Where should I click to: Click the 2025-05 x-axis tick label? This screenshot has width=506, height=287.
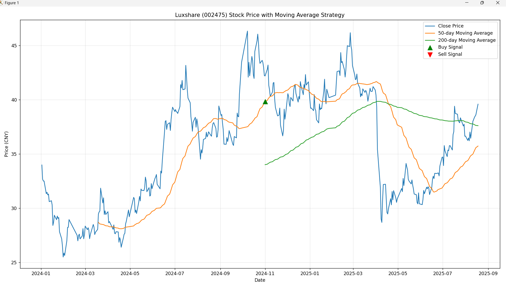398,274
